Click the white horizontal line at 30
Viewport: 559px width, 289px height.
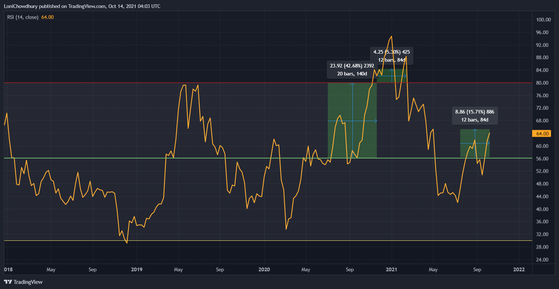[268, 240]
